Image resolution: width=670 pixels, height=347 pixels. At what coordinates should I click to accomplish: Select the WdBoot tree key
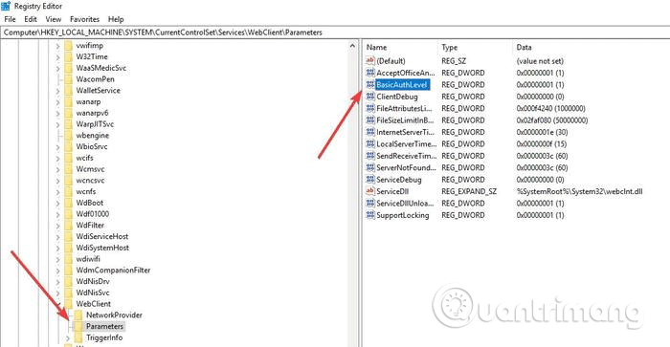coord(89,203)
